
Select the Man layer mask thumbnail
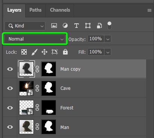(48, 127)
